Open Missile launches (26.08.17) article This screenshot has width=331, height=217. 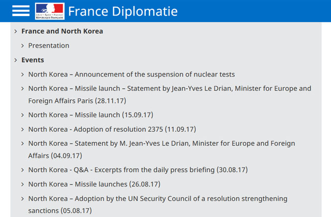[94, 184]
